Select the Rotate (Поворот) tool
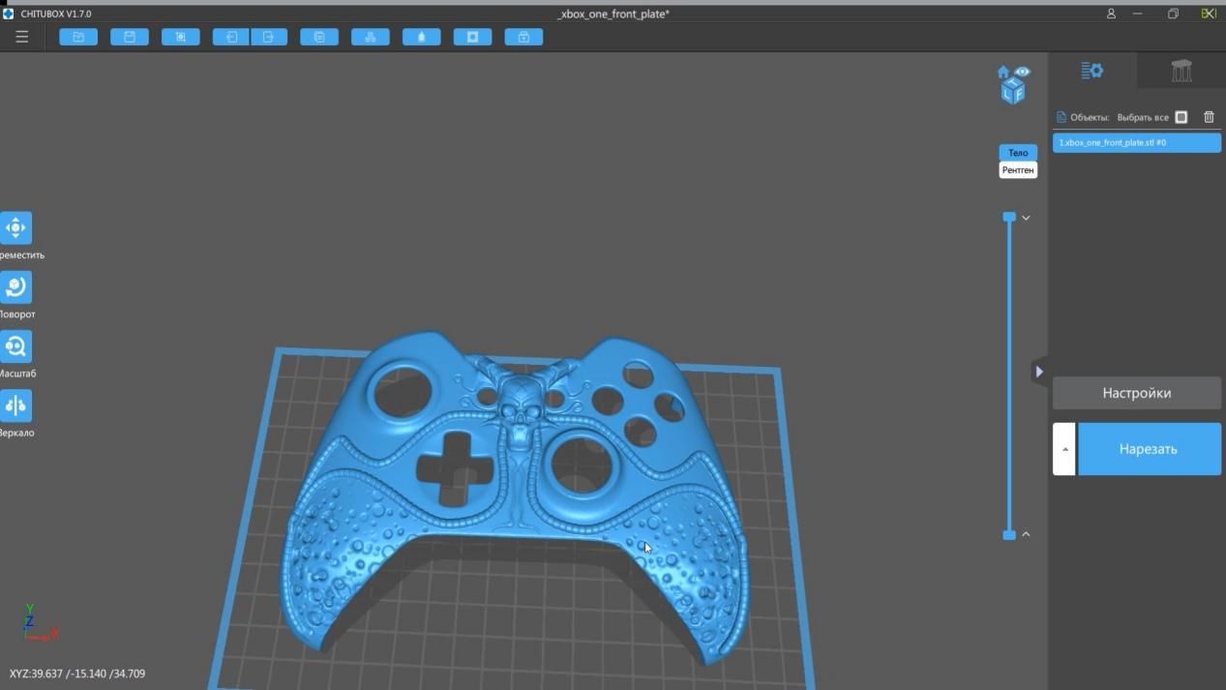The height and width of the screenshot is (690, 1226). [x=16, y=287]
